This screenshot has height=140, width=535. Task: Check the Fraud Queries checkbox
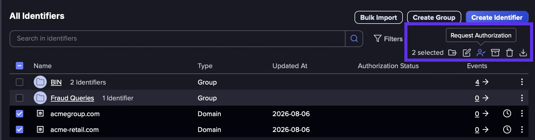click(20, 98)
